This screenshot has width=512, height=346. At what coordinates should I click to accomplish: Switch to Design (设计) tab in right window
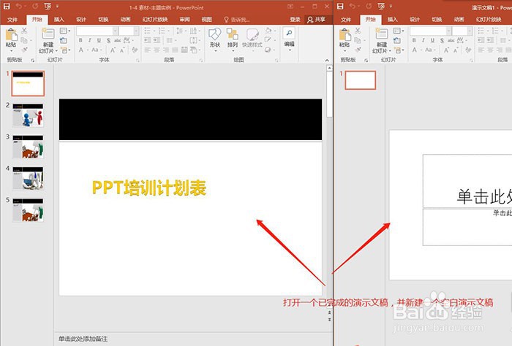[x=415, y=20]
